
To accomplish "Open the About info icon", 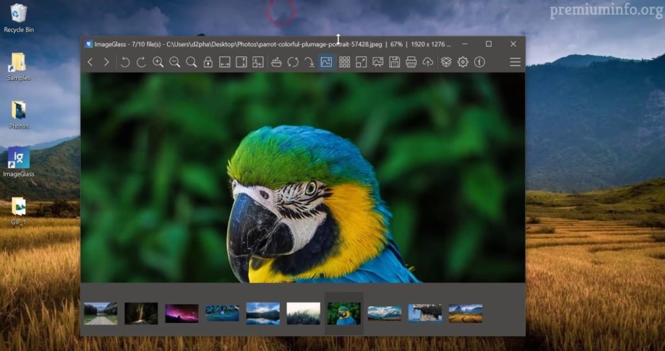I will pyautogui.click(x=480, y=62).
